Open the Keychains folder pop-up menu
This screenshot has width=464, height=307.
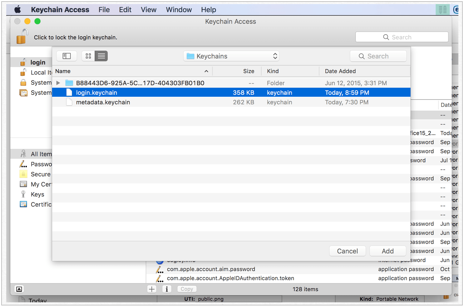tap(231, 56)
